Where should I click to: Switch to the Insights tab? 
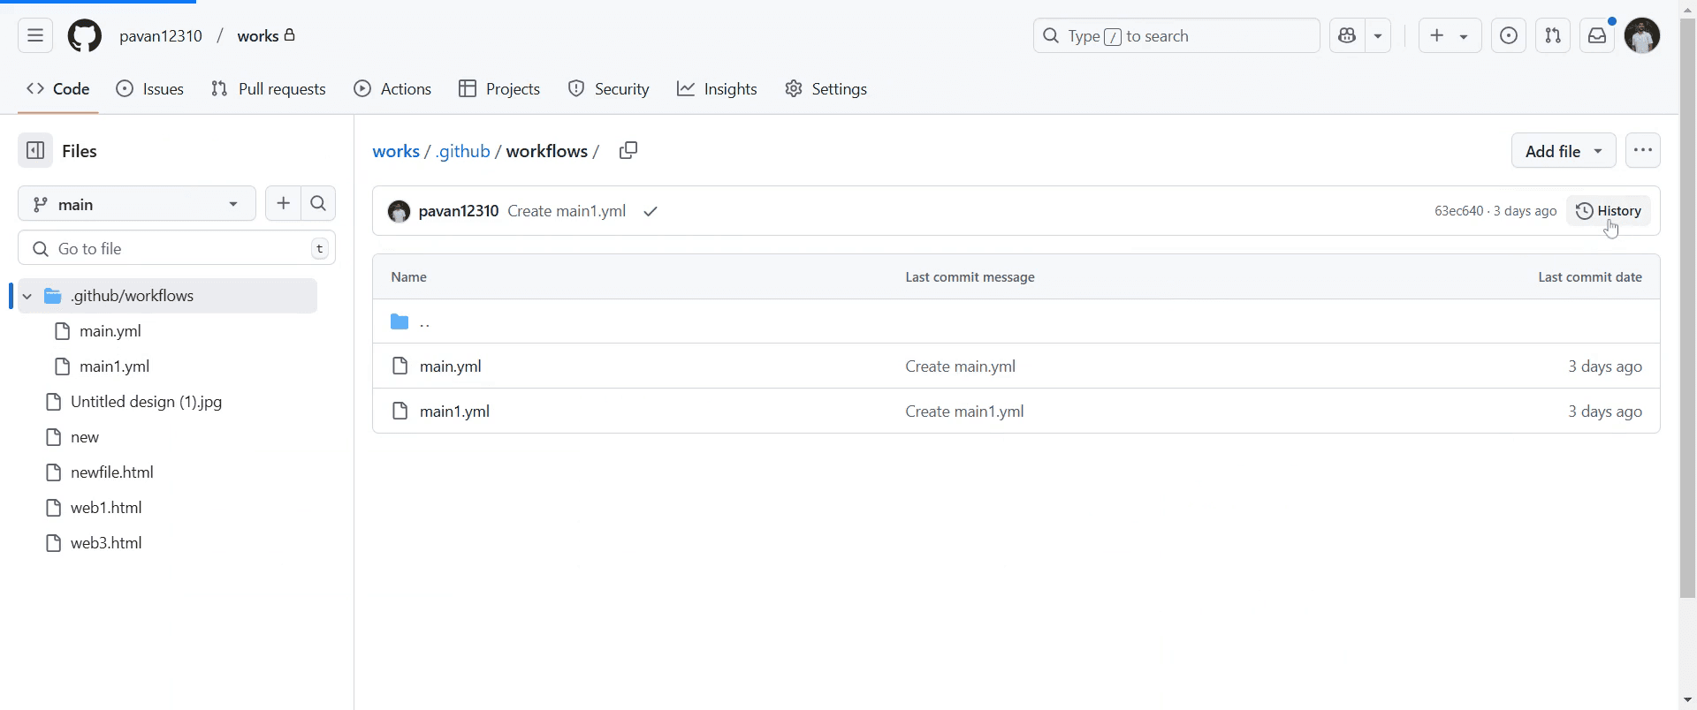(x=717, y=89)
